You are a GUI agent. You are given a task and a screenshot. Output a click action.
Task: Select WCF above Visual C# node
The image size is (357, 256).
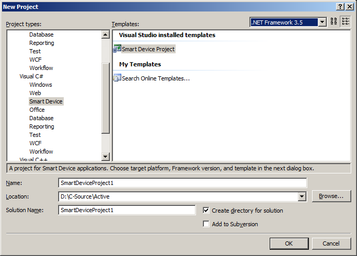pyautogui.click(x=36, y=60)
